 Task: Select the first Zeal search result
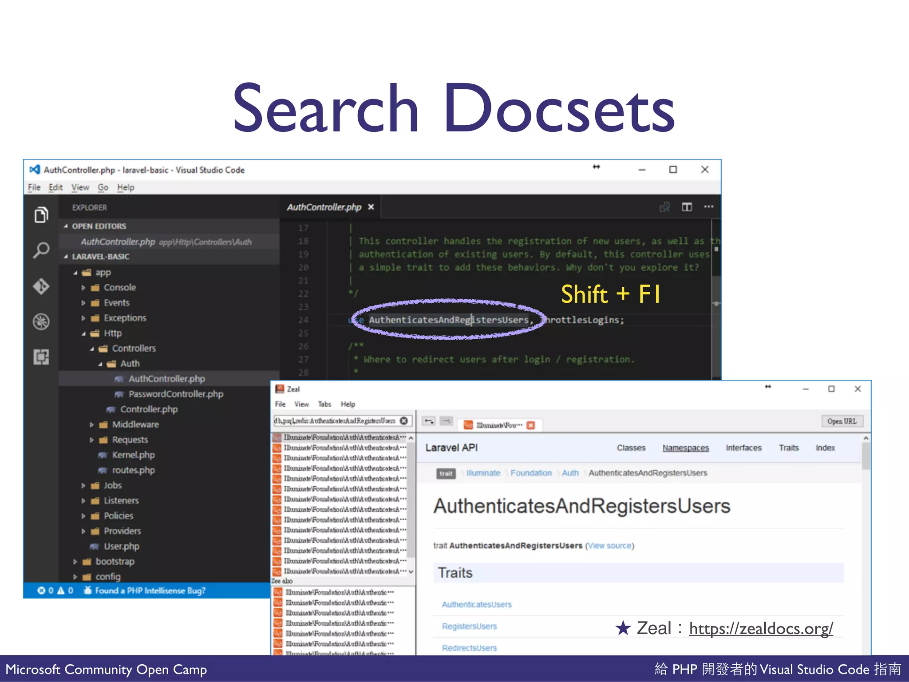click(340, 437)
